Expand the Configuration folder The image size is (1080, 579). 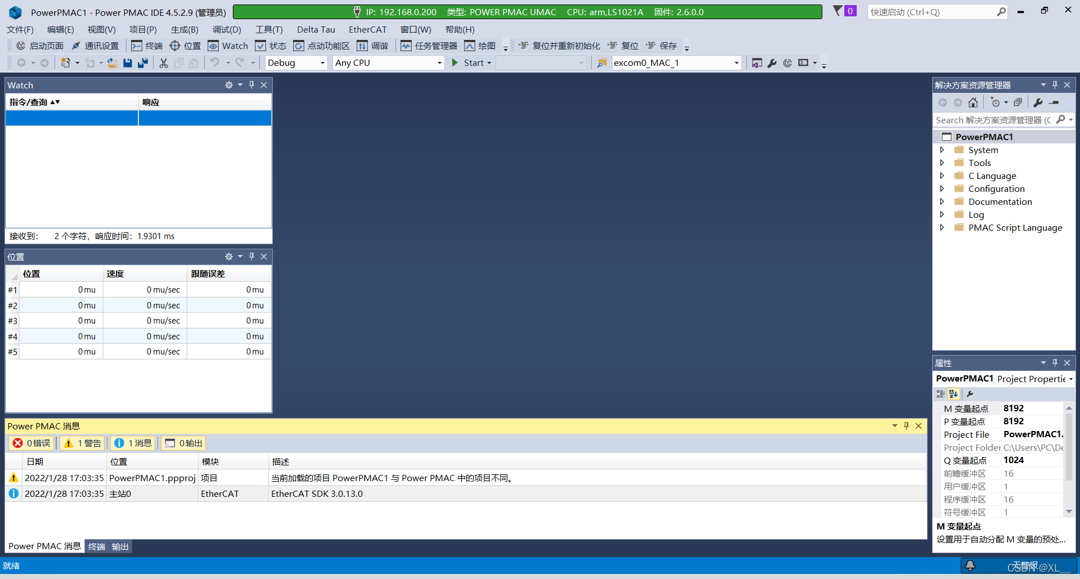pyautogui.click(x=942, y=188)
